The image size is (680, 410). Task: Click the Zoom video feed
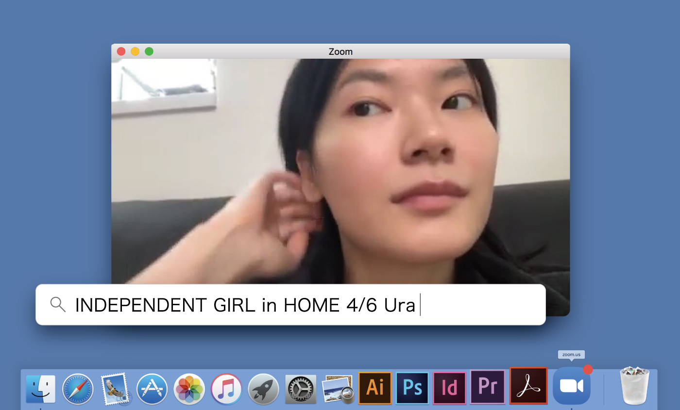pos(340,171)
